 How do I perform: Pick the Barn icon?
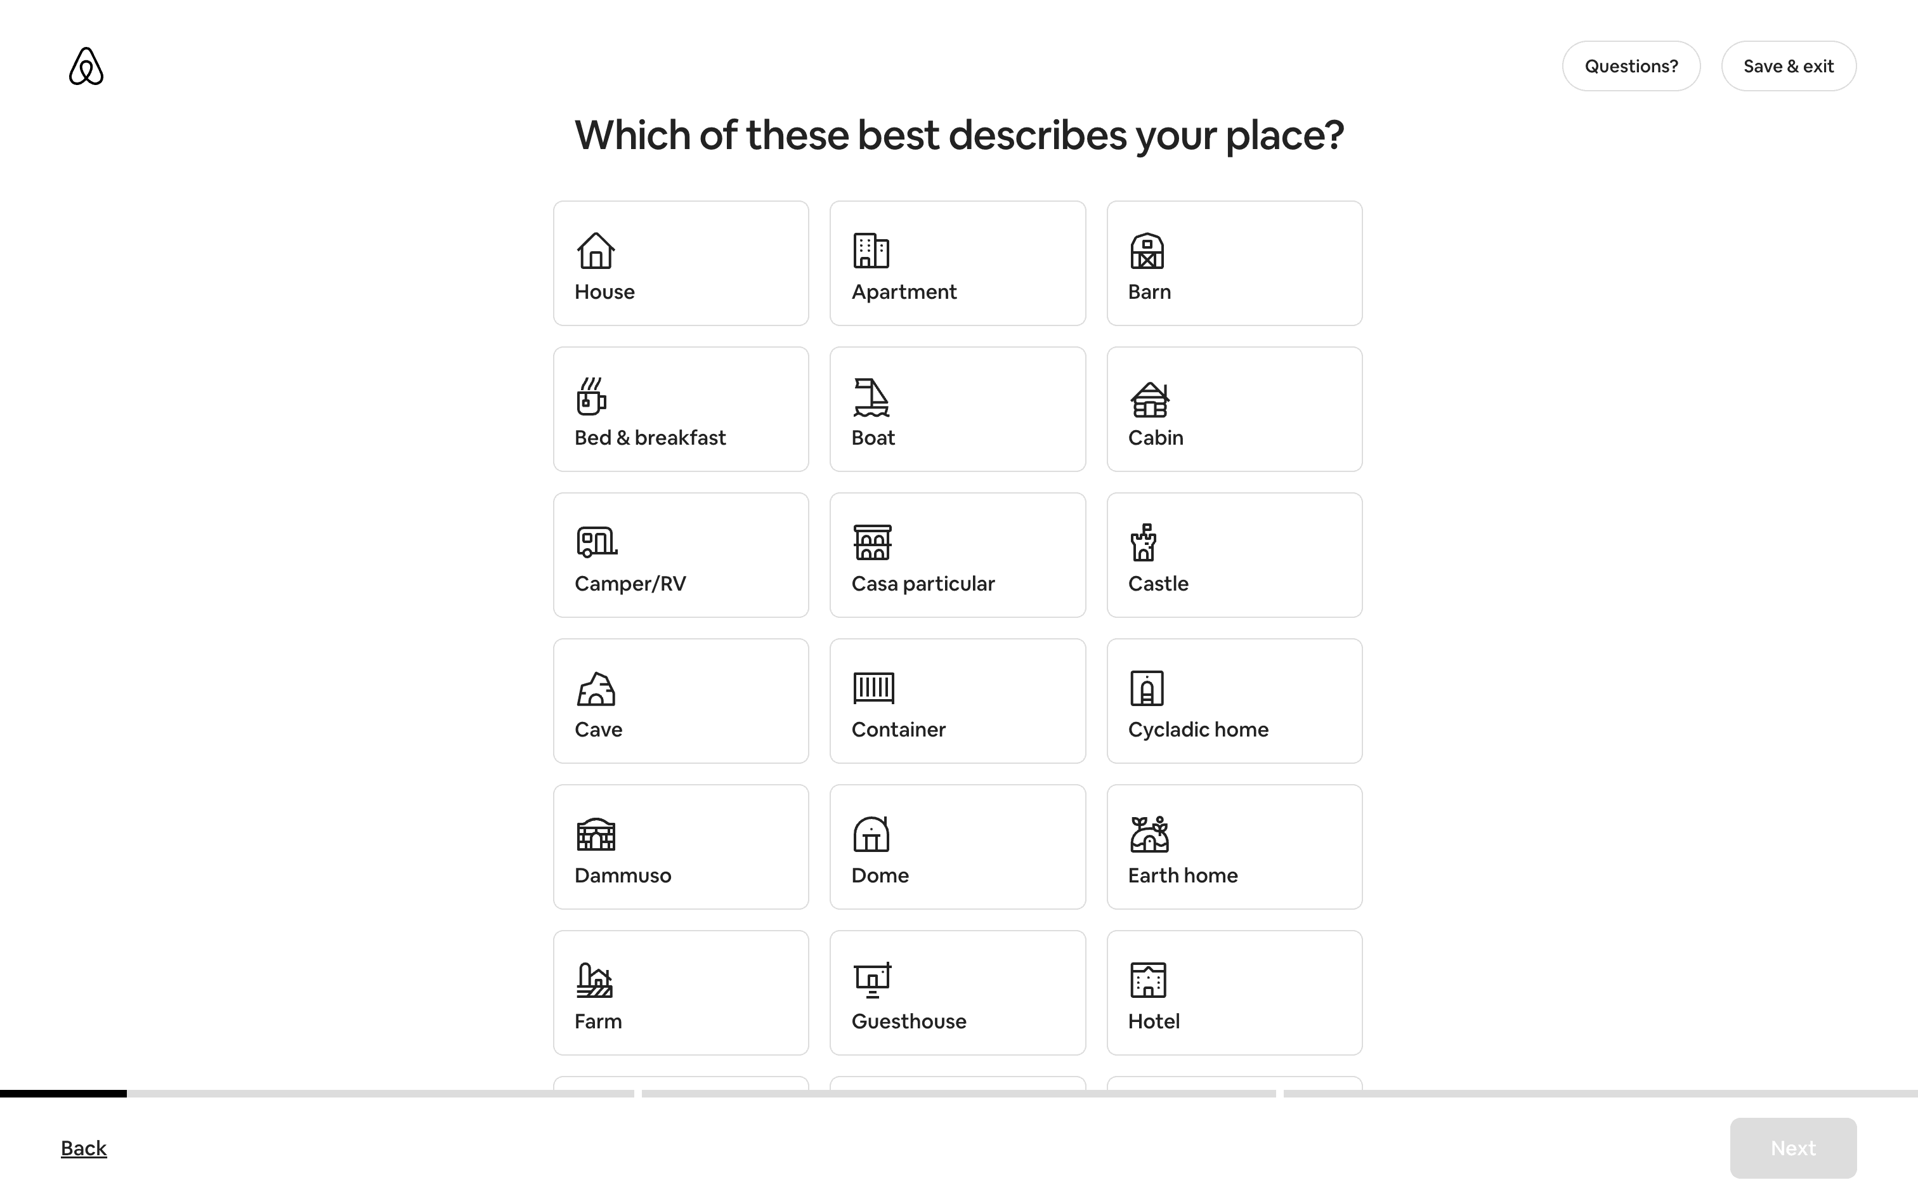[1147, 251]
